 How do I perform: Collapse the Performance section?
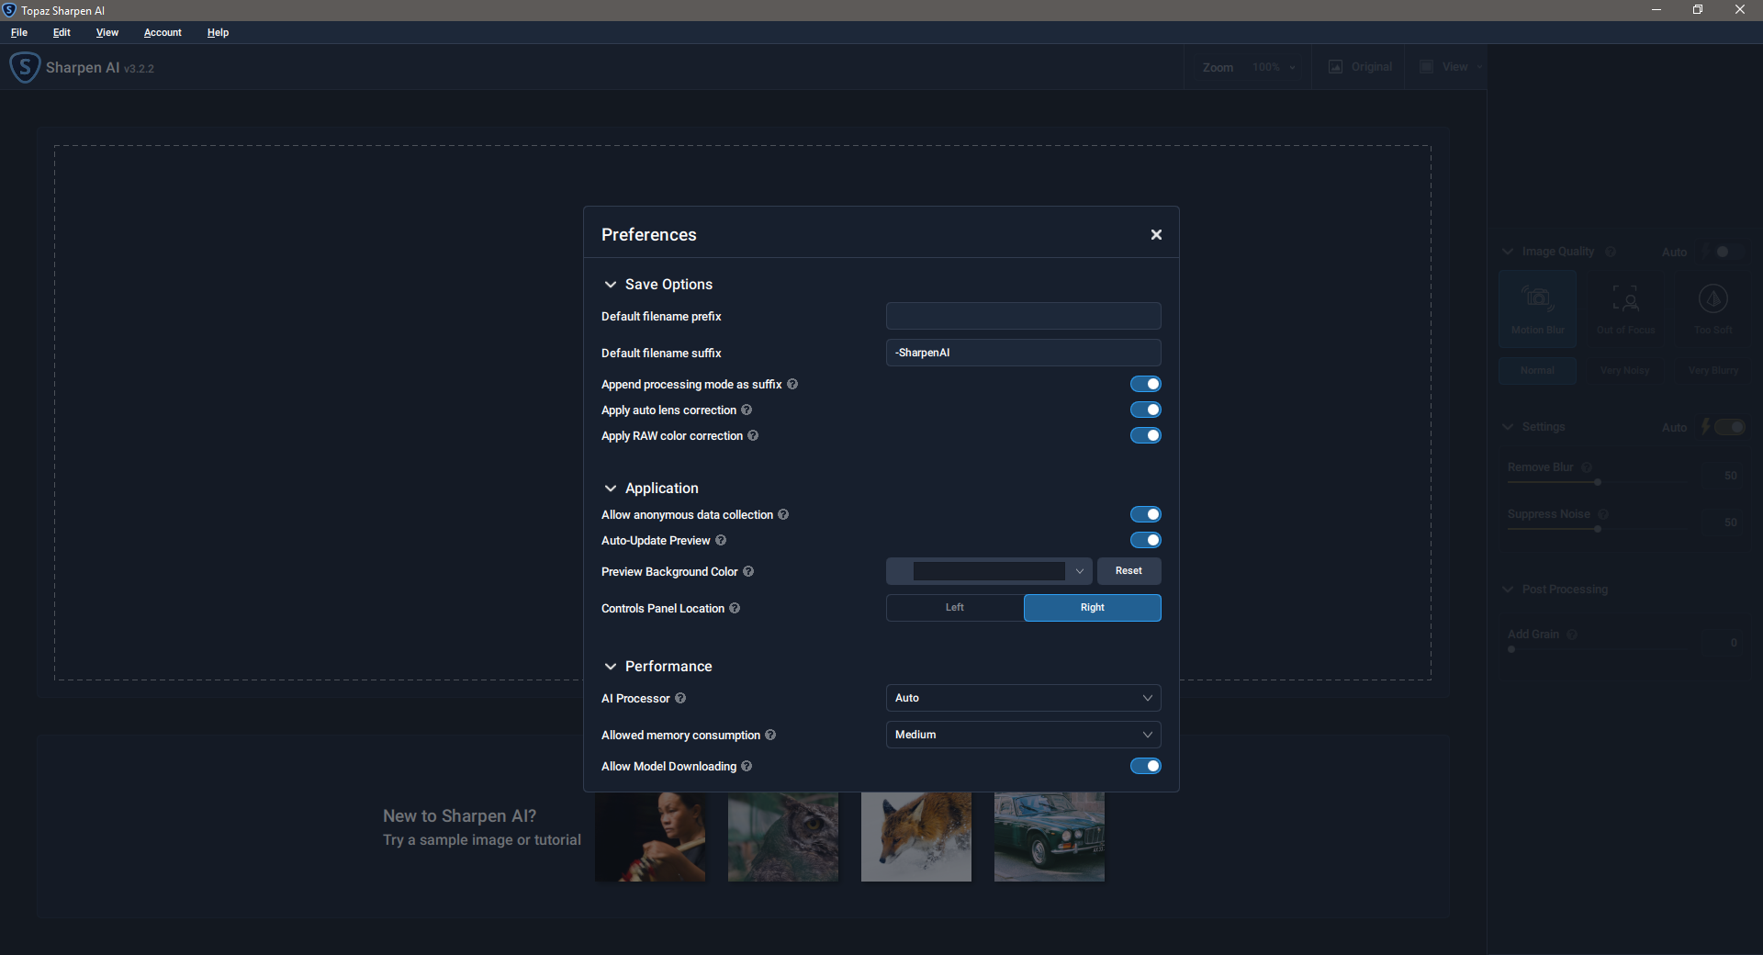610,667
